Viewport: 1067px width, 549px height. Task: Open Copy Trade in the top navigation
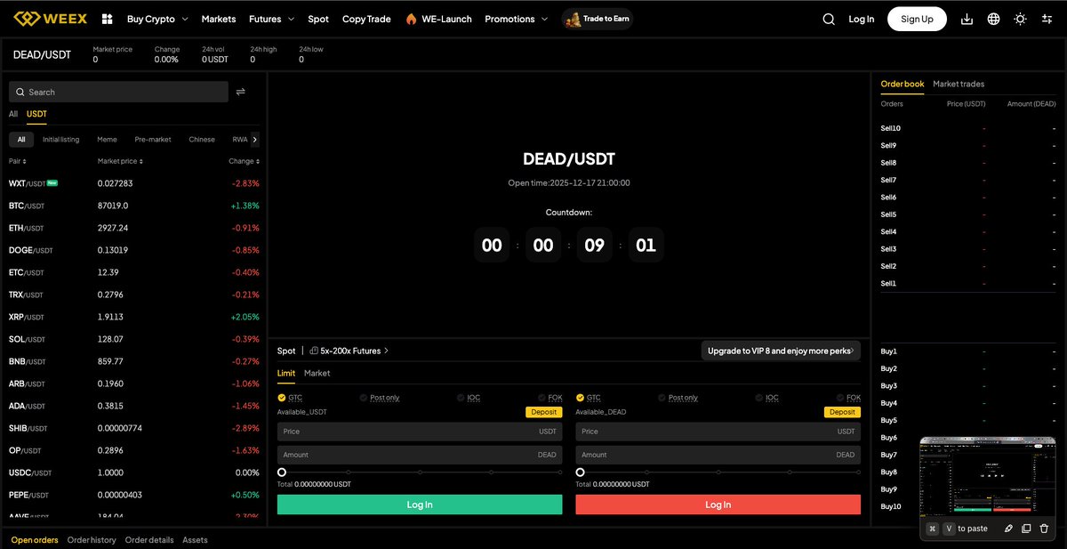pos(366,19)
